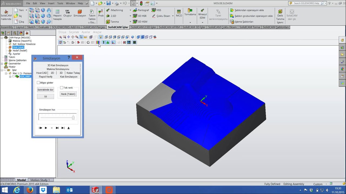Expand the HSR_HMP operation node

10,77
